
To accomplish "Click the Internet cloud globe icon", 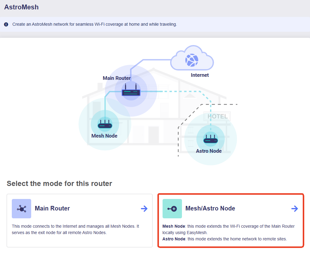I will point(192,60).
